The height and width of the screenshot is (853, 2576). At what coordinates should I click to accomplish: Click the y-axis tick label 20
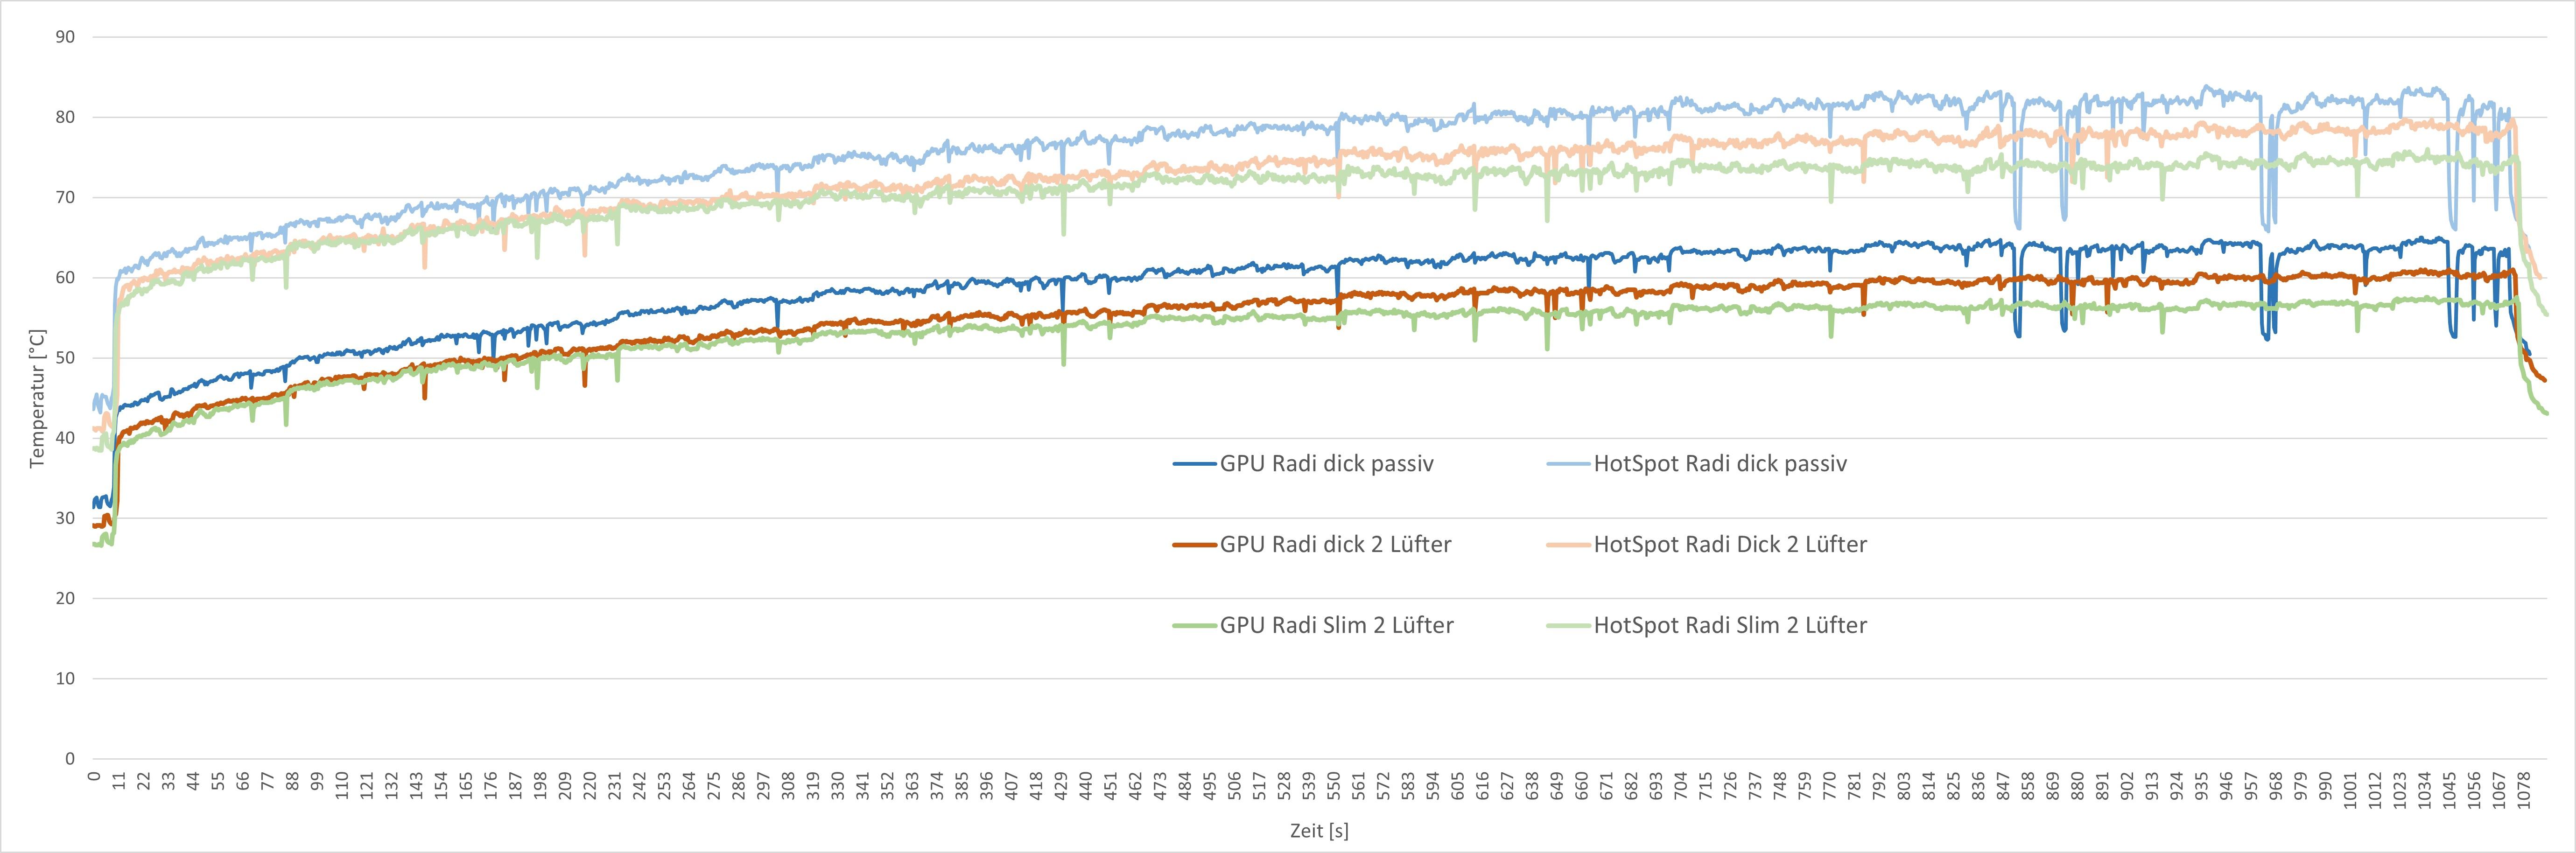[x=65, y=598]
